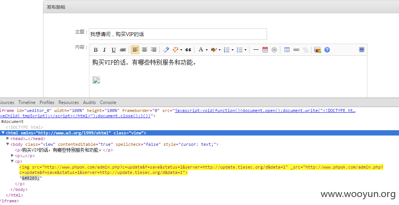Click the eraser clear-format icon
The width and height of the screenshot is (399, 205).
[x=166, y=50]
